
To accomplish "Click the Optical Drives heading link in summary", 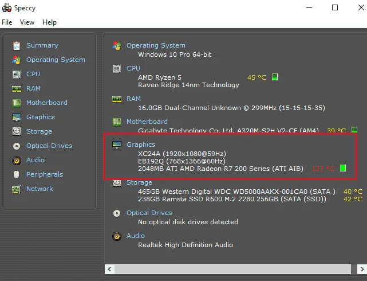I will [x=149, y=213].
